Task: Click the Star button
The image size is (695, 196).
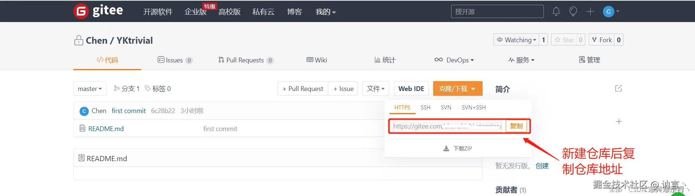Action: point(564,40)
